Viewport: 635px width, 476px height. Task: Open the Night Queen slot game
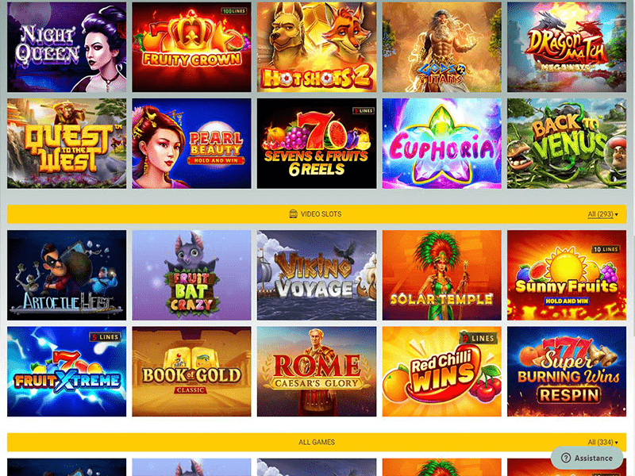click(67, 47)
